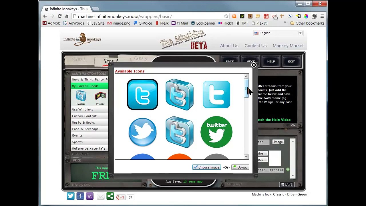Open the About Us page
The image size is (366, 206).
(x=229, y=46)
